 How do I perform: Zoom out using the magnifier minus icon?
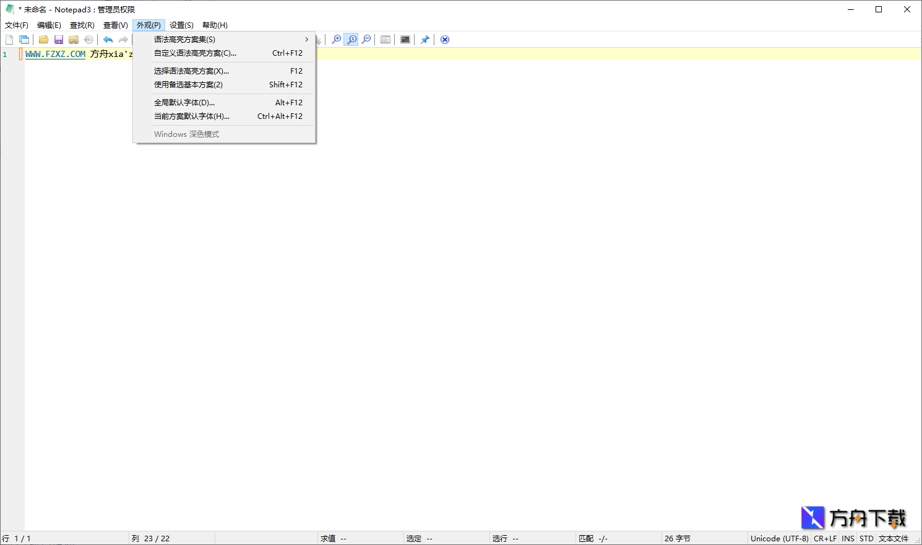366,39
